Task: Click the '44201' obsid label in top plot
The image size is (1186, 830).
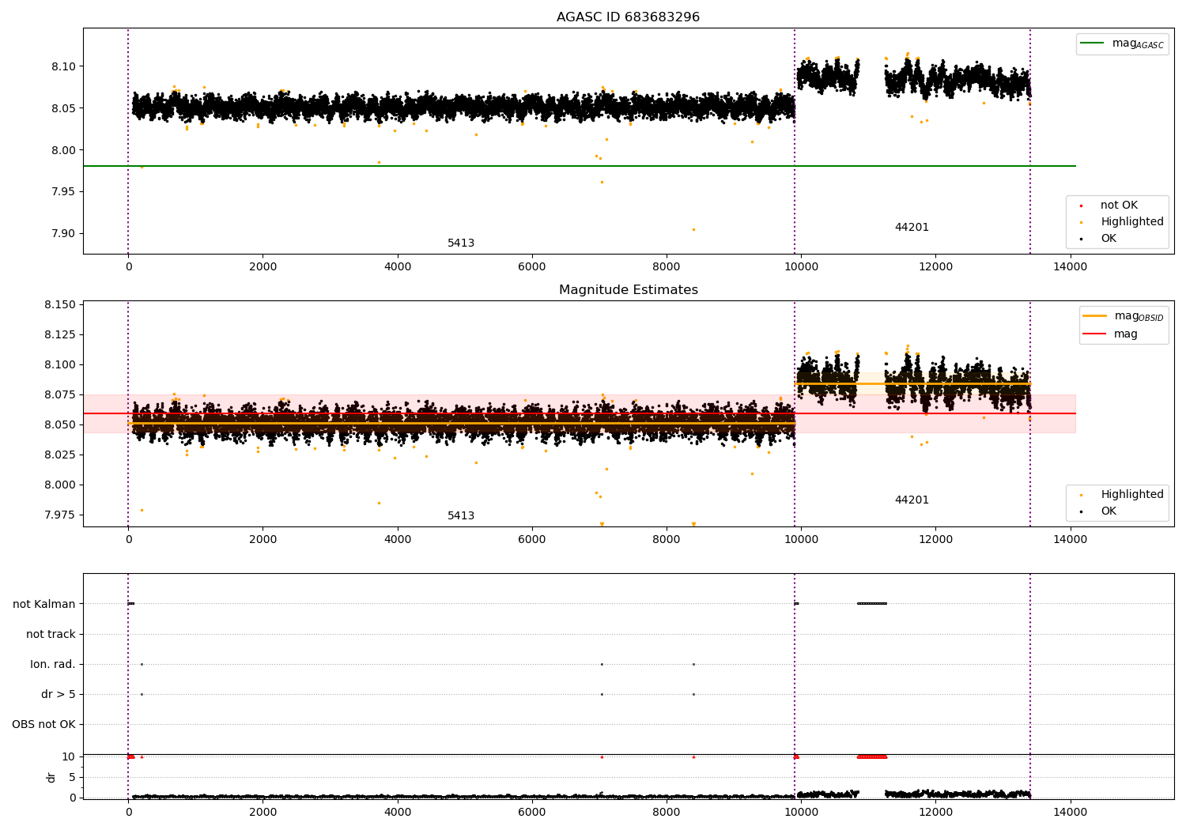Action: 912,228
